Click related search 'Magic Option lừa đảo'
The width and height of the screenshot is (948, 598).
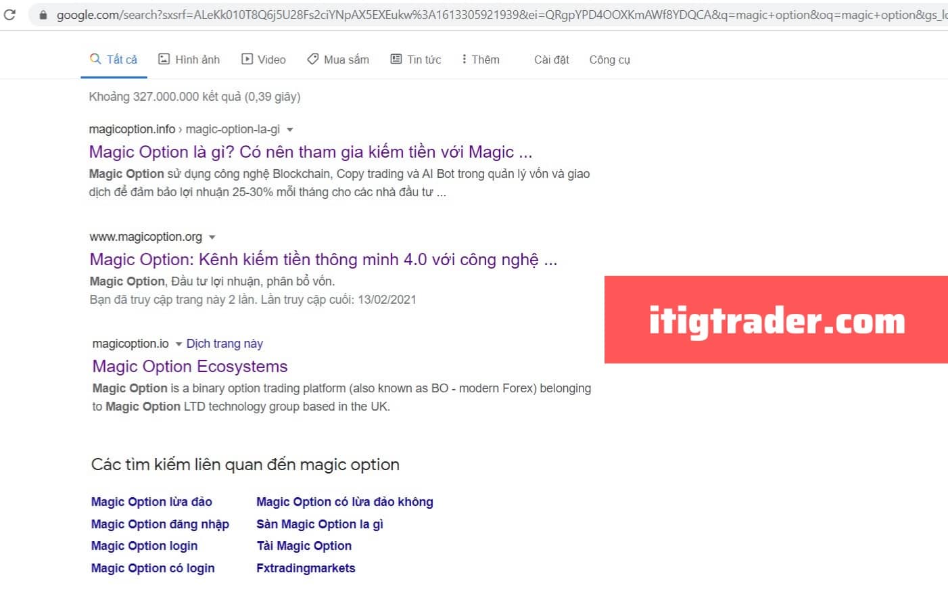point(151,502)
